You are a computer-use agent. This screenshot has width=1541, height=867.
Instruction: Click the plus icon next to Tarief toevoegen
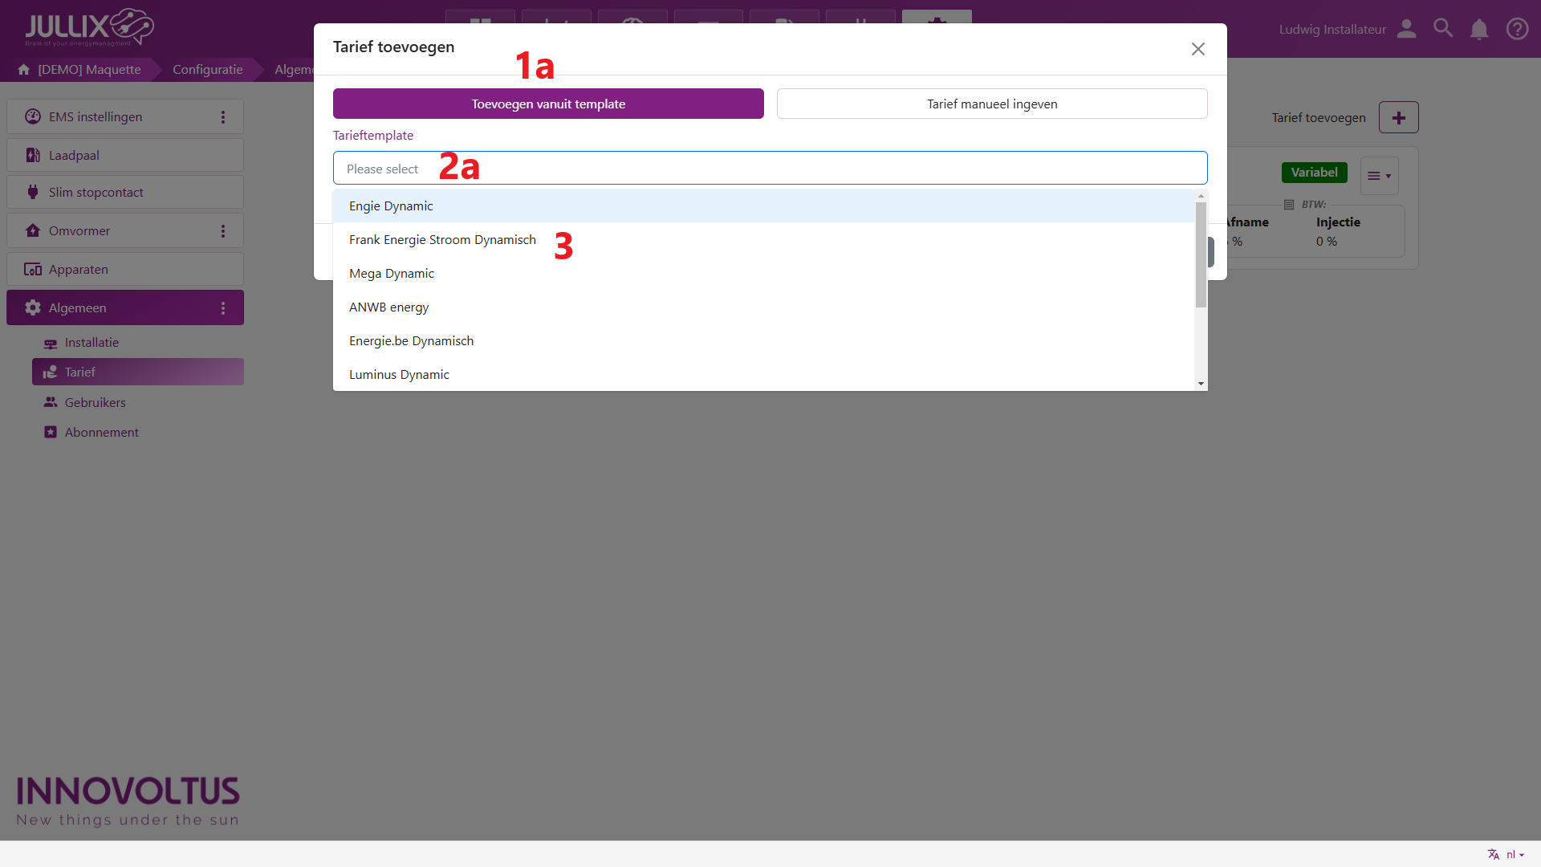pos(1398,118)
